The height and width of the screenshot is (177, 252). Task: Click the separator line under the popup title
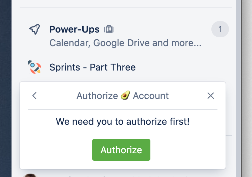pos(123,110)
